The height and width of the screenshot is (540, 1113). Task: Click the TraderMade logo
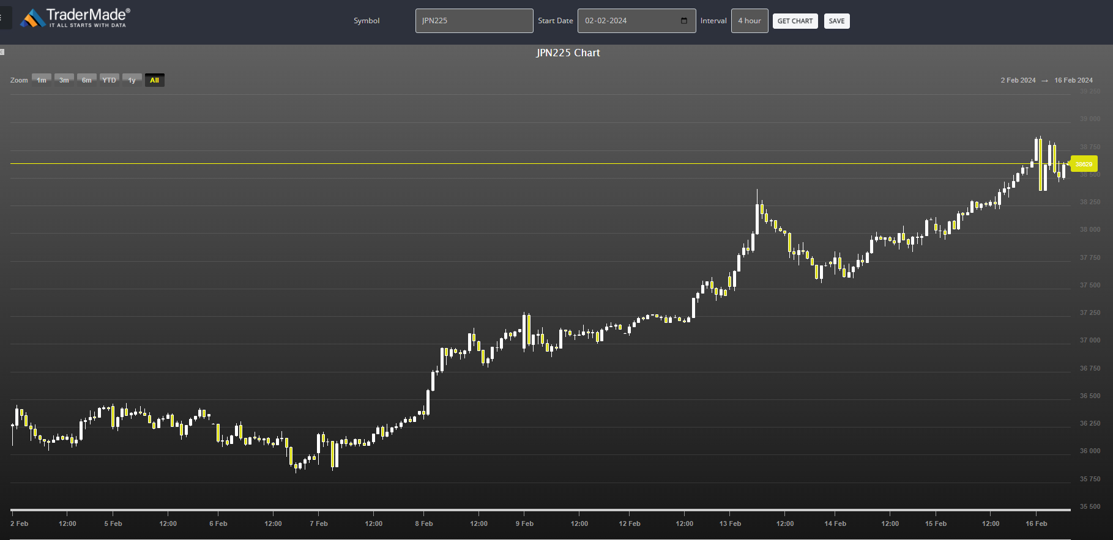tap(75, 18)
